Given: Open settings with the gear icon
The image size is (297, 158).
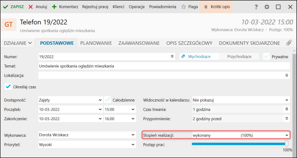Looking at the screenshot, I should pos(267,7).
